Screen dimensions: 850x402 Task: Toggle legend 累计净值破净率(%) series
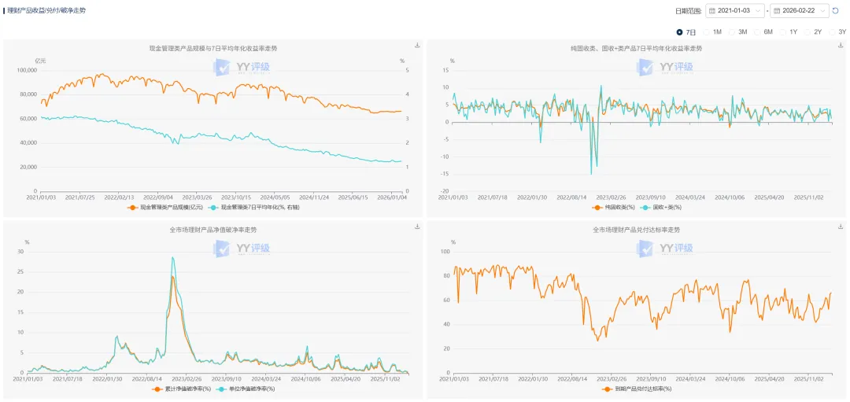click(182, 389)
